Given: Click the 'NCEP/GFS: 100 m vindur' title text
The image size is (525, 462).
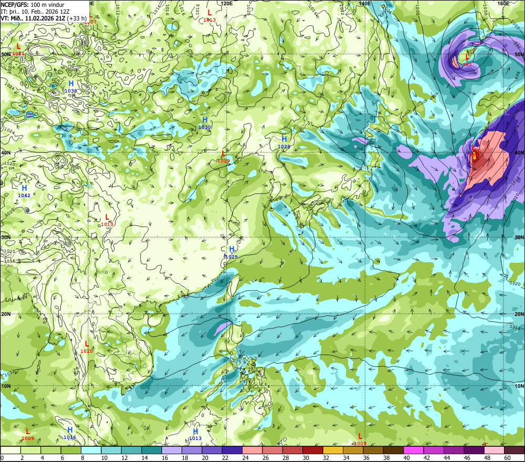Looking at the screenshot, I should (33, 5).
